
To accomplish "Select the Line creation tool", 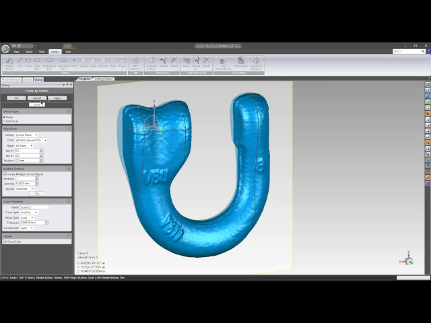I will point(20,63).
